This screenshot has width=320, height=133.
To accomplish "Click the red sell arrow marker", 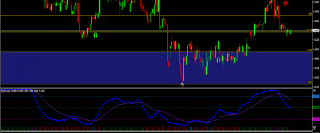I will click(285, 3).
